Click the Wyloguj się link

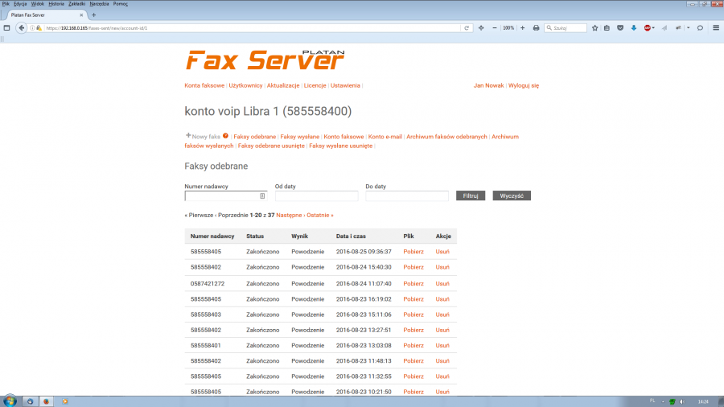523,85
